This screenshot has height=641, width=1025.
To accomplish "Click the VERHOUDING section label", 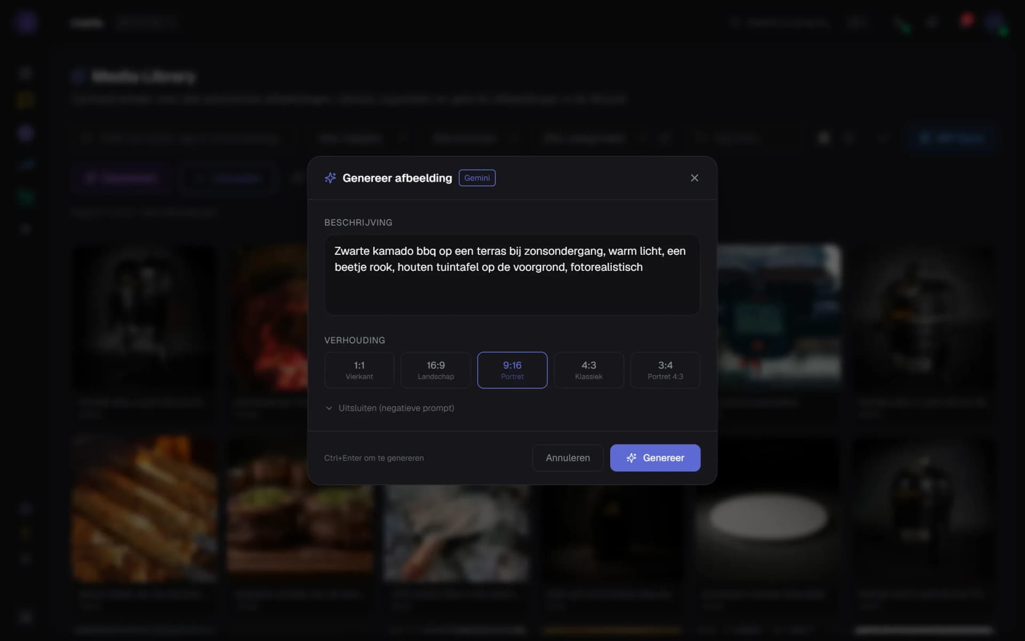I will pyautogui.click(x=354, y=340).
